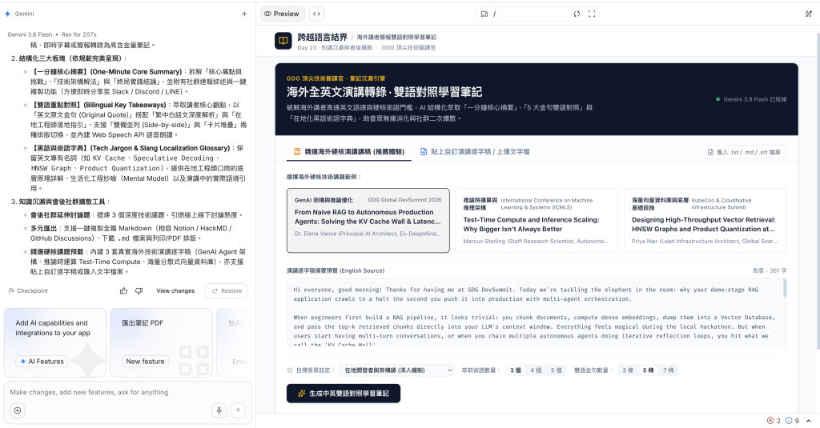Start a new chat with plus icon
Image resolution: width=820 pixels, height=428 pixels.
pos(244,14)
